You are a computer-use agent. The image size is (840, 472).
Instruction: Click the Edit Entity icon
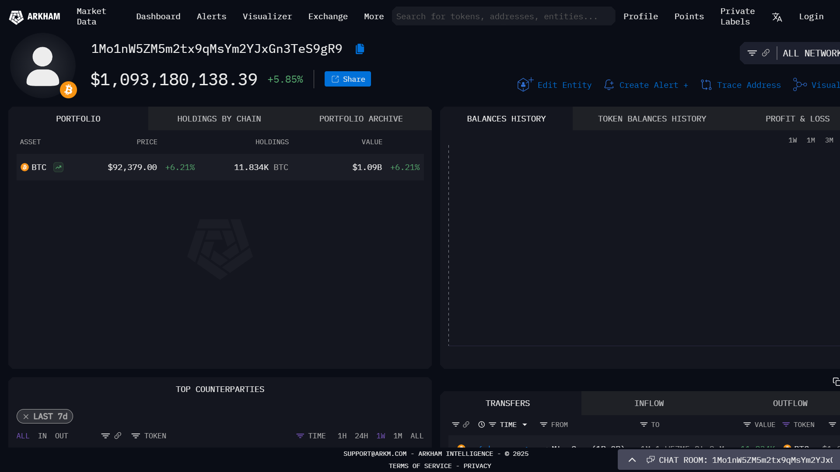[525, 84]
